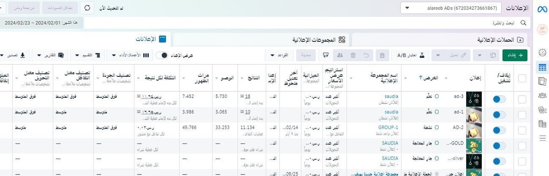Viewport: 549px width, 176px height.
Task: Open the coins stack icon in sidebar
Action: tap(542, 123)
